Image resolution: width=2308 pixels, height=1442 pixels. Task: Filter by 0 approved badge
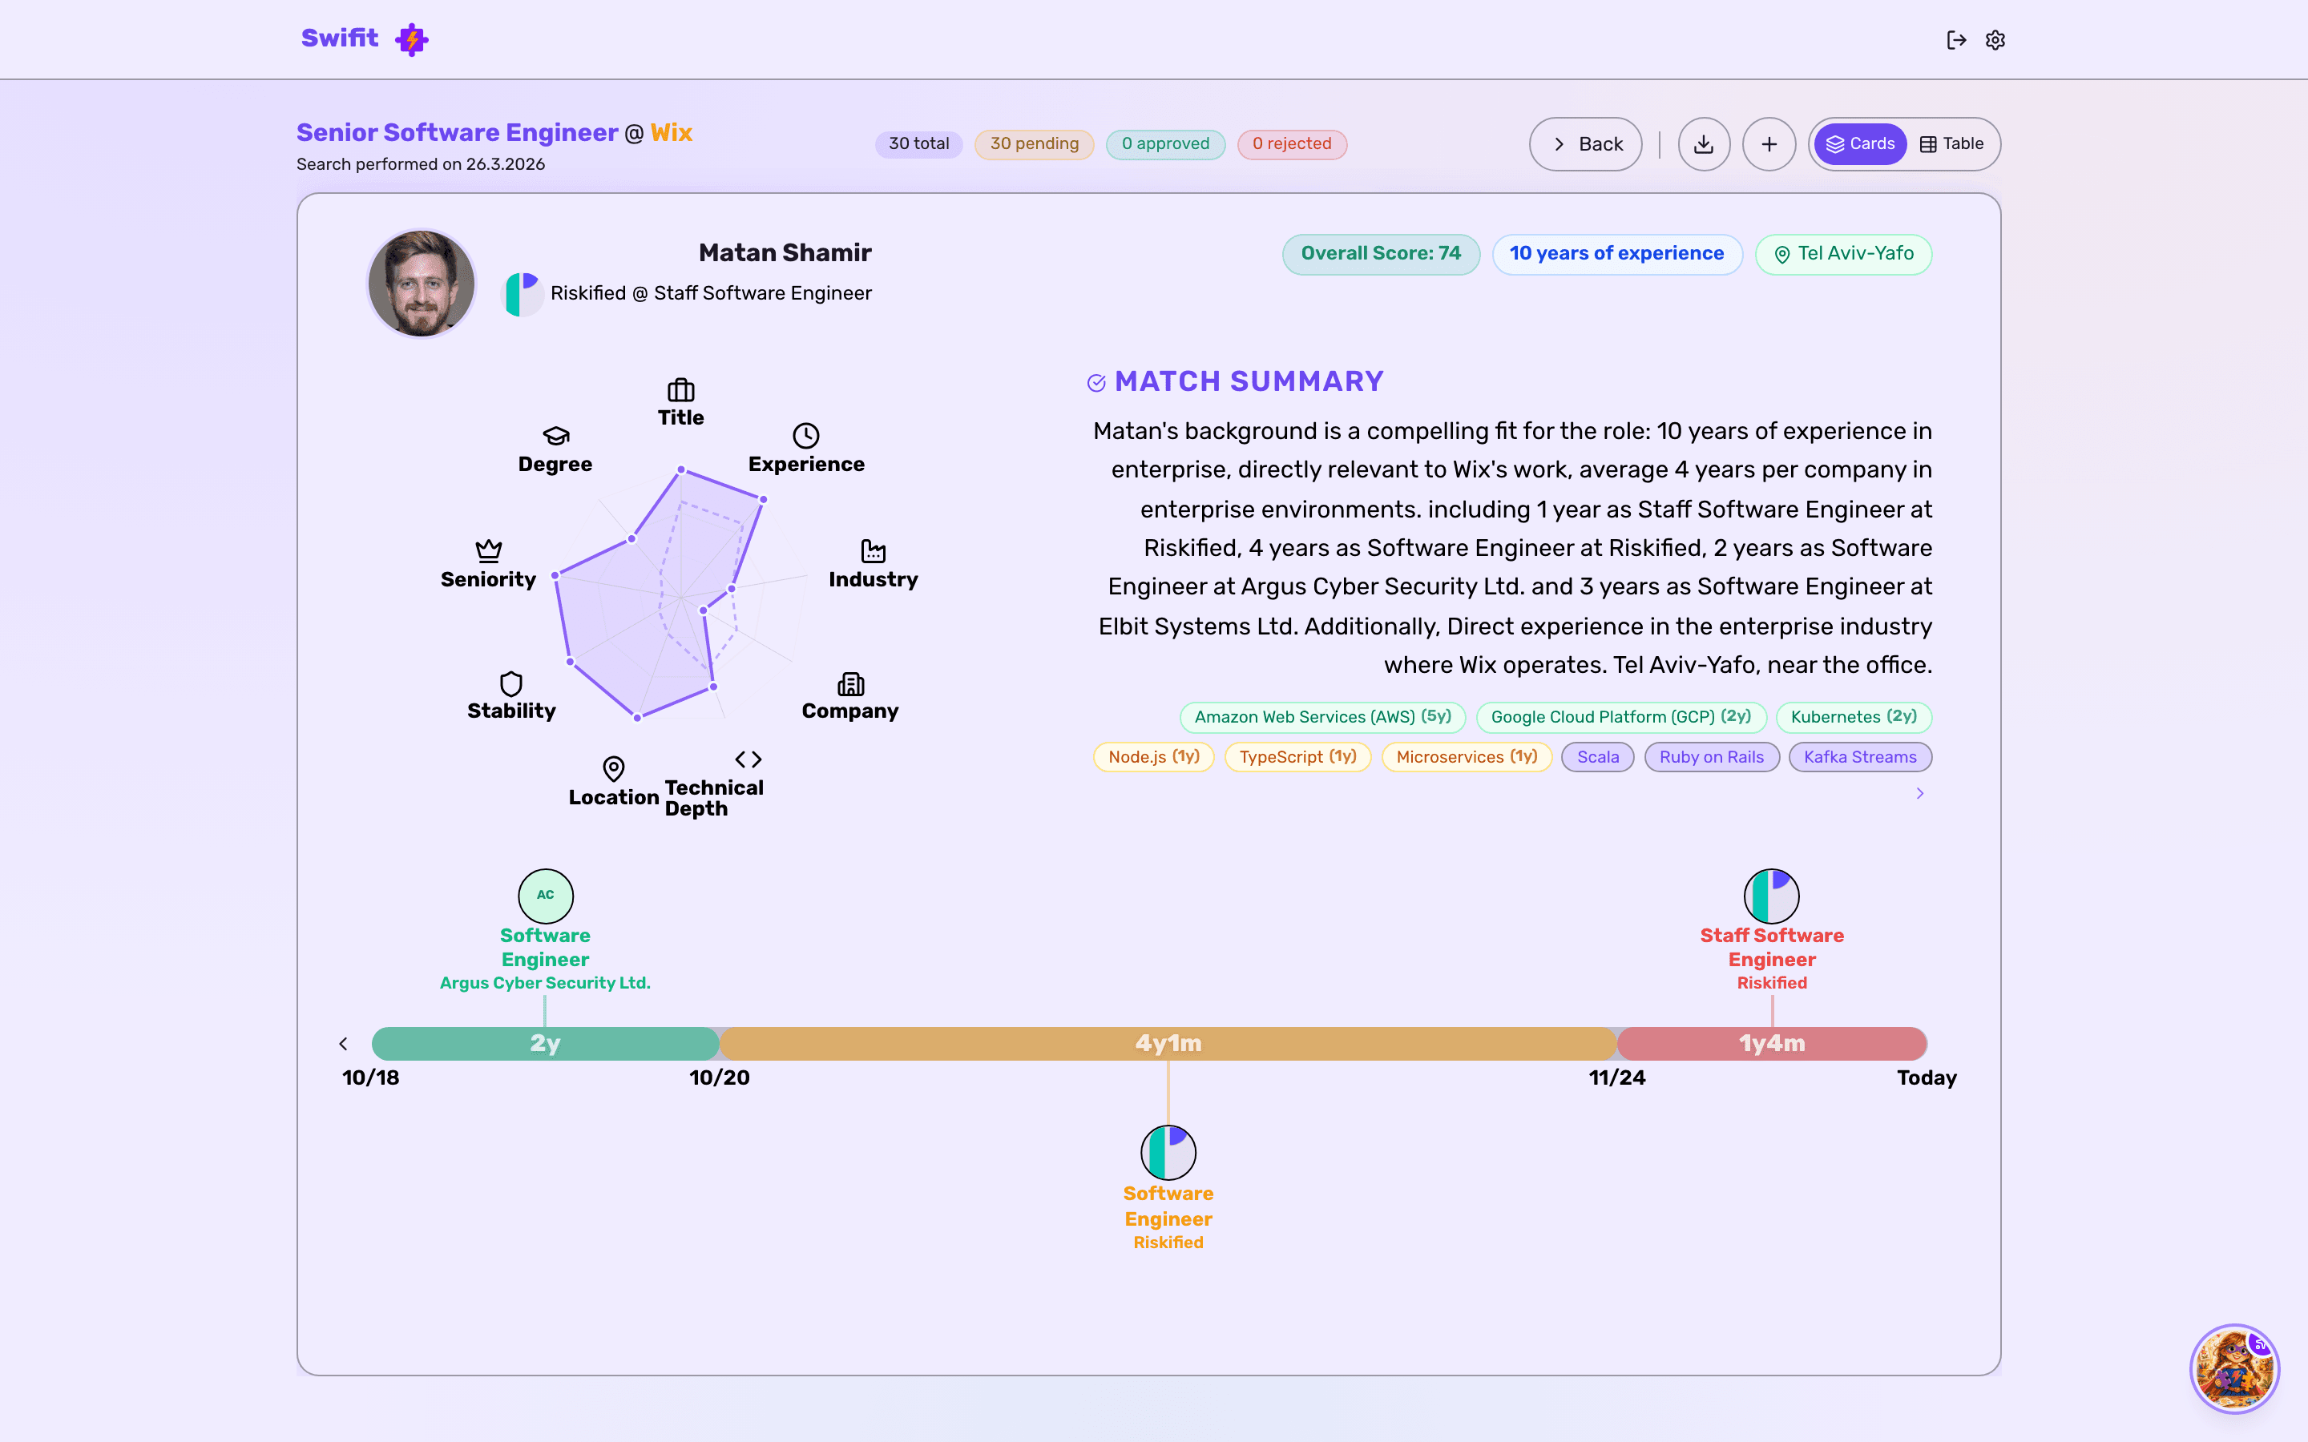1164,144
